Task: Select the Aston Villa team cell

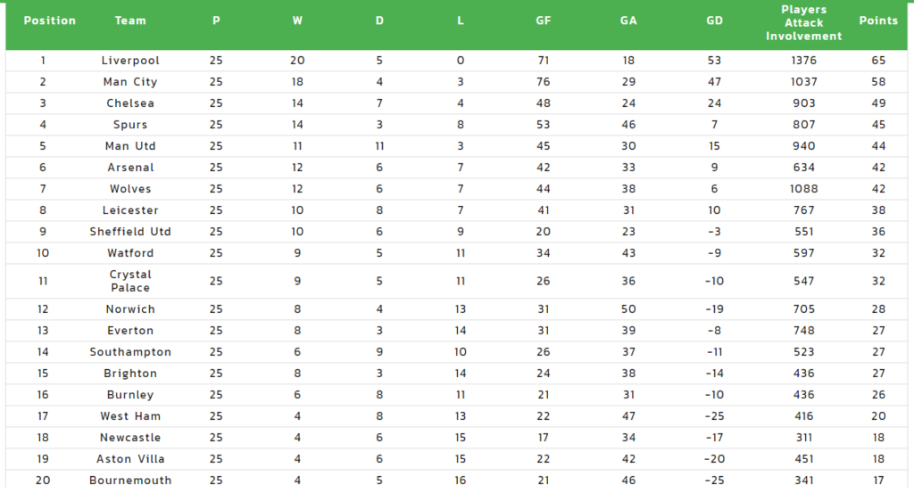Action: coord(130,459)
